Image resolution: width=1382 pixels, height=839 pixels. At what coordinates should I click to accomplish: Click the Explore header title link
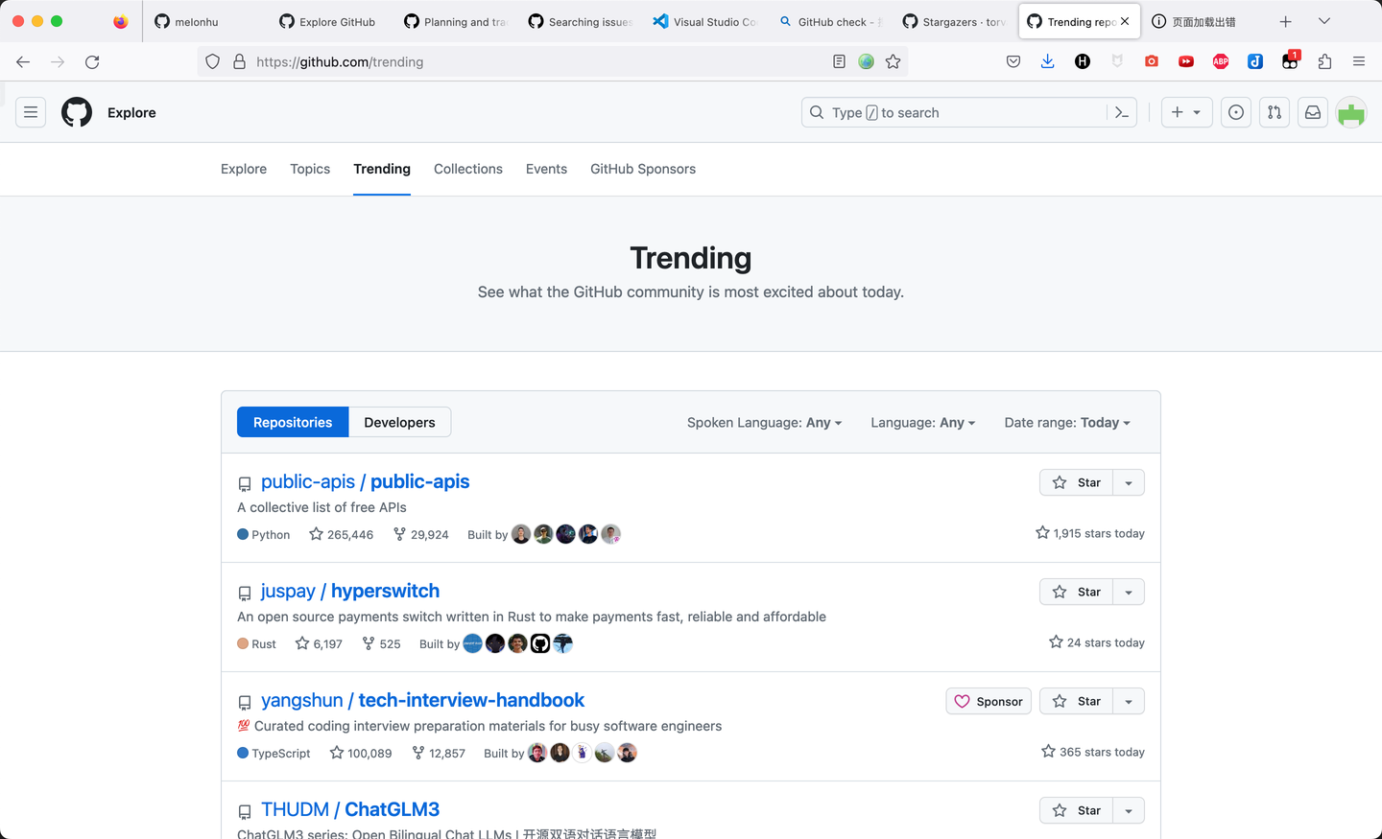coord(131,112)
